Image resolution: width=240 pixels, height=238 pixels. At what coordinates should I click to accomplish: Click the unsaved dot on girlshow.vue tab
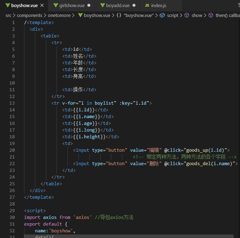click(x=88, y=6)
